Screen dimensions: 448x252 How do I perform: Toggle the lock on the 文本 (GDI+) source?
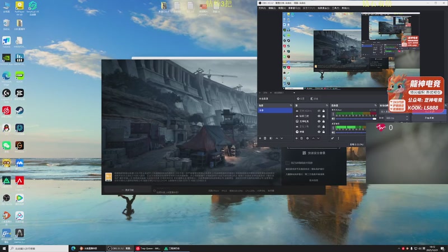coord(324,111)
